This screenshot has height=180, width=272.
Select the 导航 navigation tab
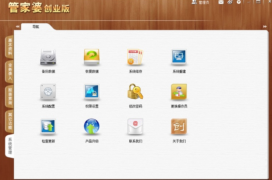point(36,27)
